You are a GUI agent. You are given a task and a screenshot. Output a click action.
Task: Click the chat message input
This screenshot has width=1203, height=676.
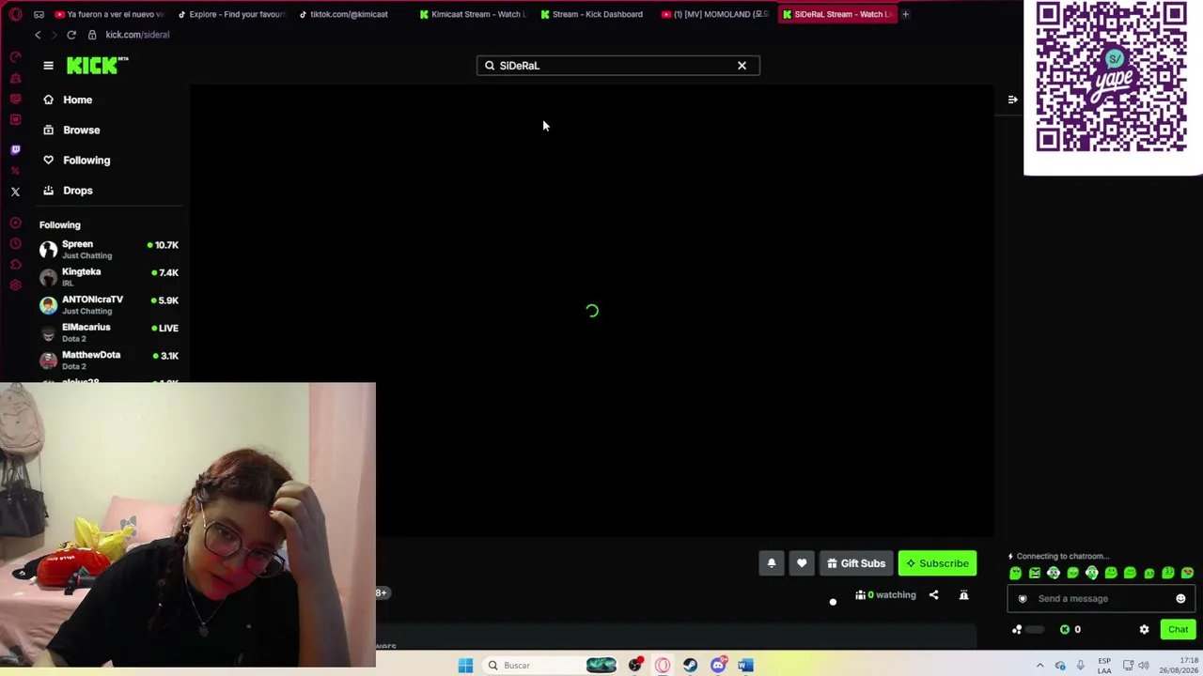tap(1102, 598)
